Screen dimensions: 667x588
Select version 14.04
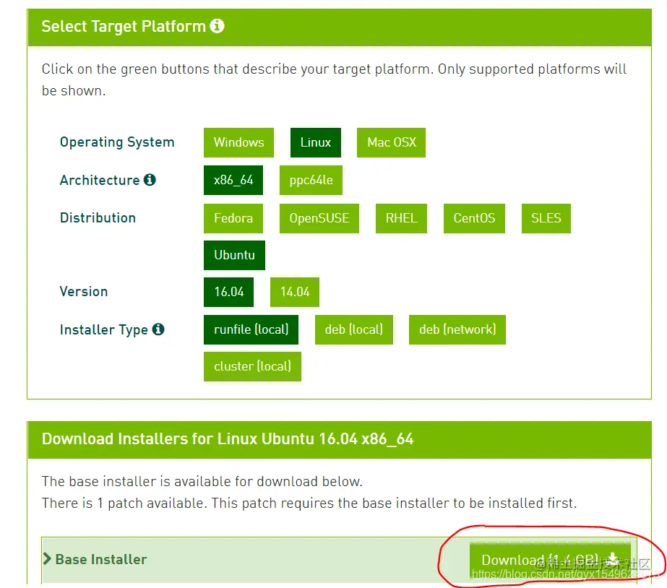295,292
